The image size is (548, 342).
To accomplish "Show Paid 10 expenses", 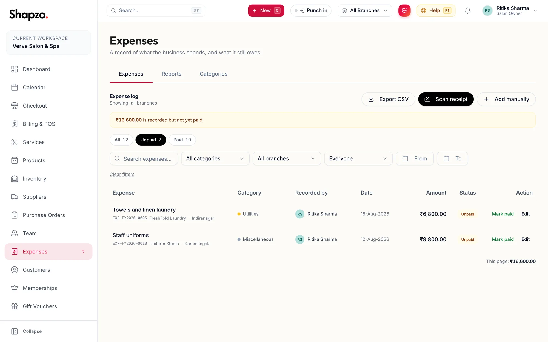I will (x=182, y=140).
